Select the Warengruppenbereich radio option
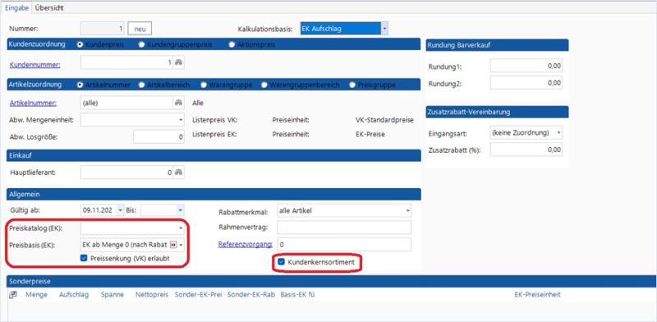Screen dimensions: 657x322 click(x=264, y=85)
